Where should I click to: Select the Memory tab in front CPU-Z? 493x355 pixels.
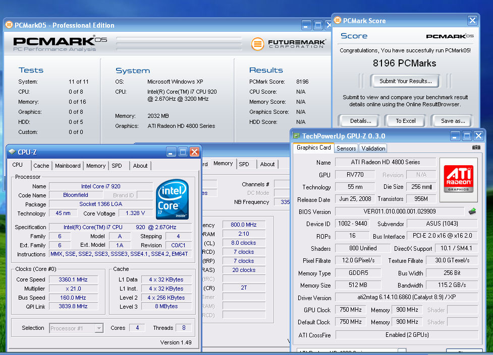96,166
